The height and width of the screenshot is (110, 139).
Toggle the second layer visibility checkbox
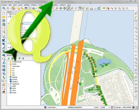click(x=11, y=17)
